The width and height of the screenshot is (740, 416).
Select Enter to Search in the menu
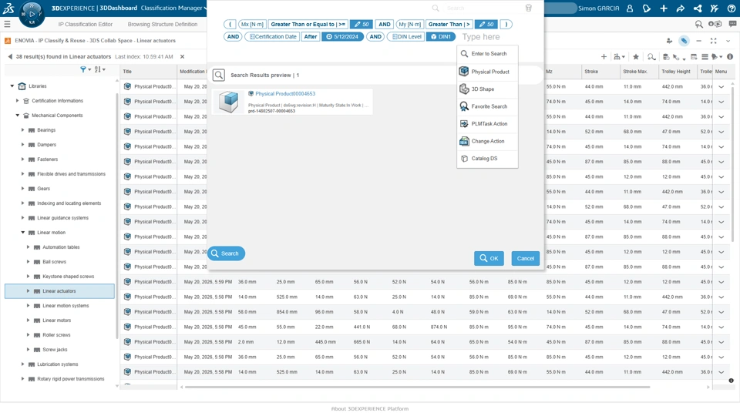point(487,54)
